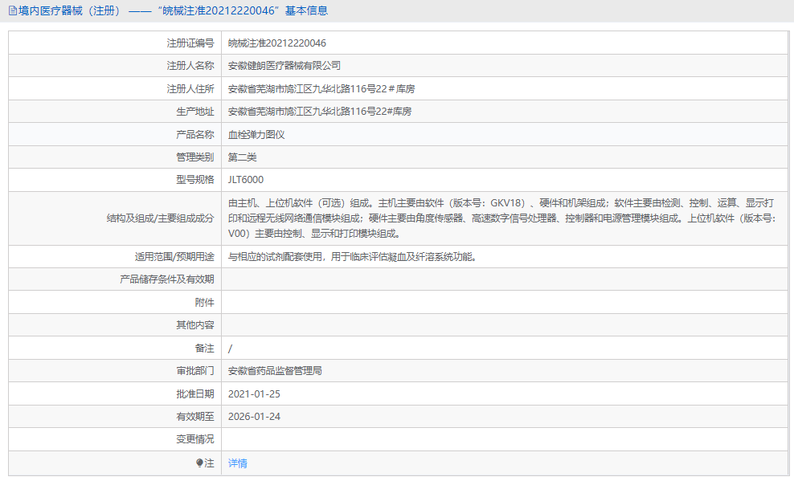Click the 适用范围/预期用途 label
Screen dimensions: 794x481
click(x=174, y=257)
